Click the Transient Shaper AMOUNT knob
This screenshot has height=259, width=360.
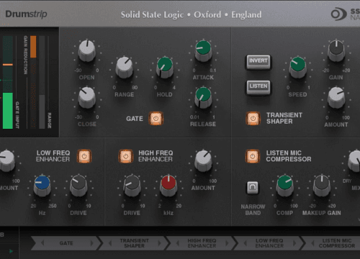336,97
